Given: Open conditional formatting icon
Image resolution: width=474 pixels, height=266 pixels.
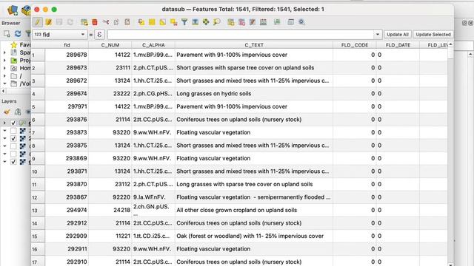Looking at the screenshot, I should 277,22.
